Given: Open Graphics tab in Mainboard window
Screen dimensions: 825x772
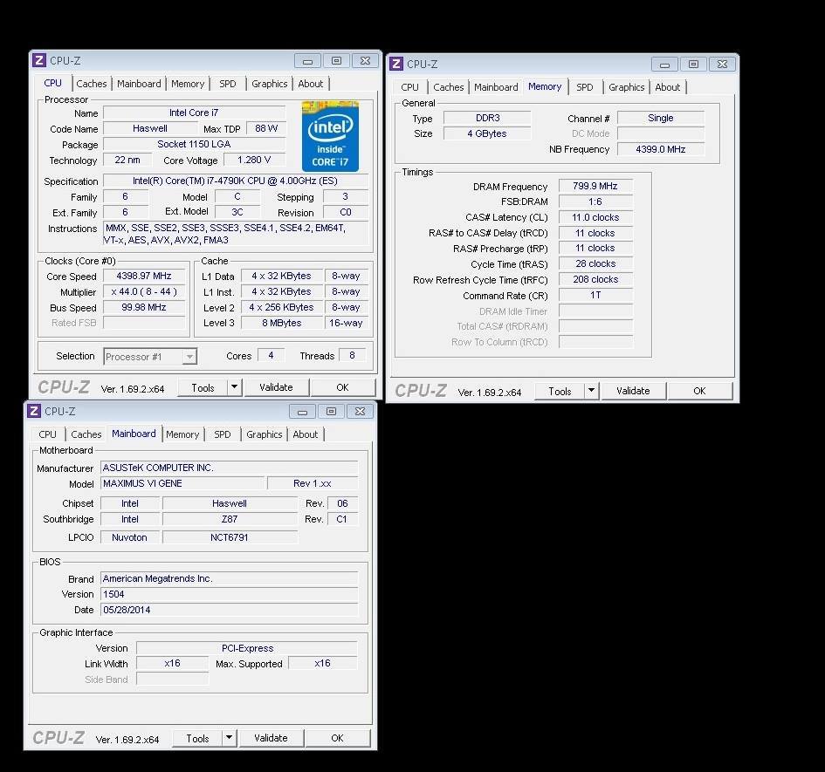Looking at the screenshot, I should pyautogui.click(x=265, y=434).
